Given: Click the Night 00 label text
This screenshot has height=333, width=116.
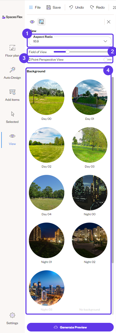Looking at the screenshot, I should [90, 214].
